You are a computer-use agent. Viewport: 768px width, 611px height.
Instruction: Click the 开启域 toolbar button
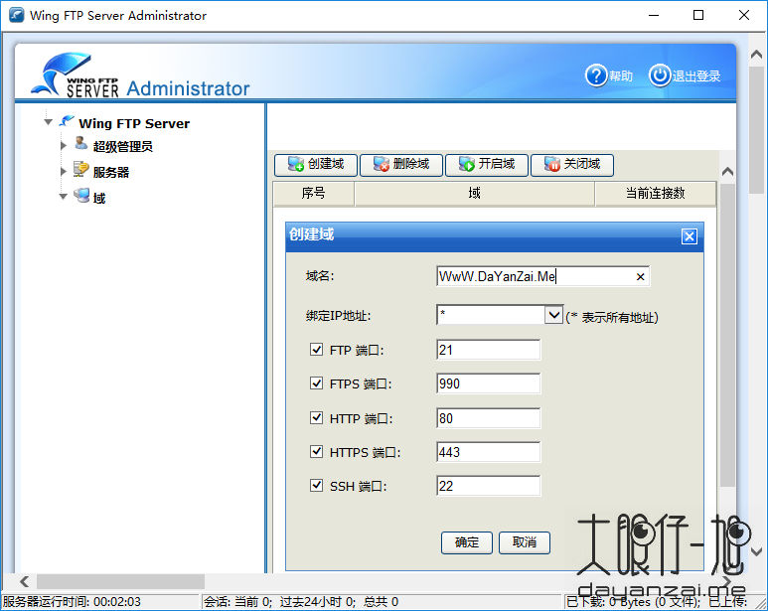tap(487, 165)
